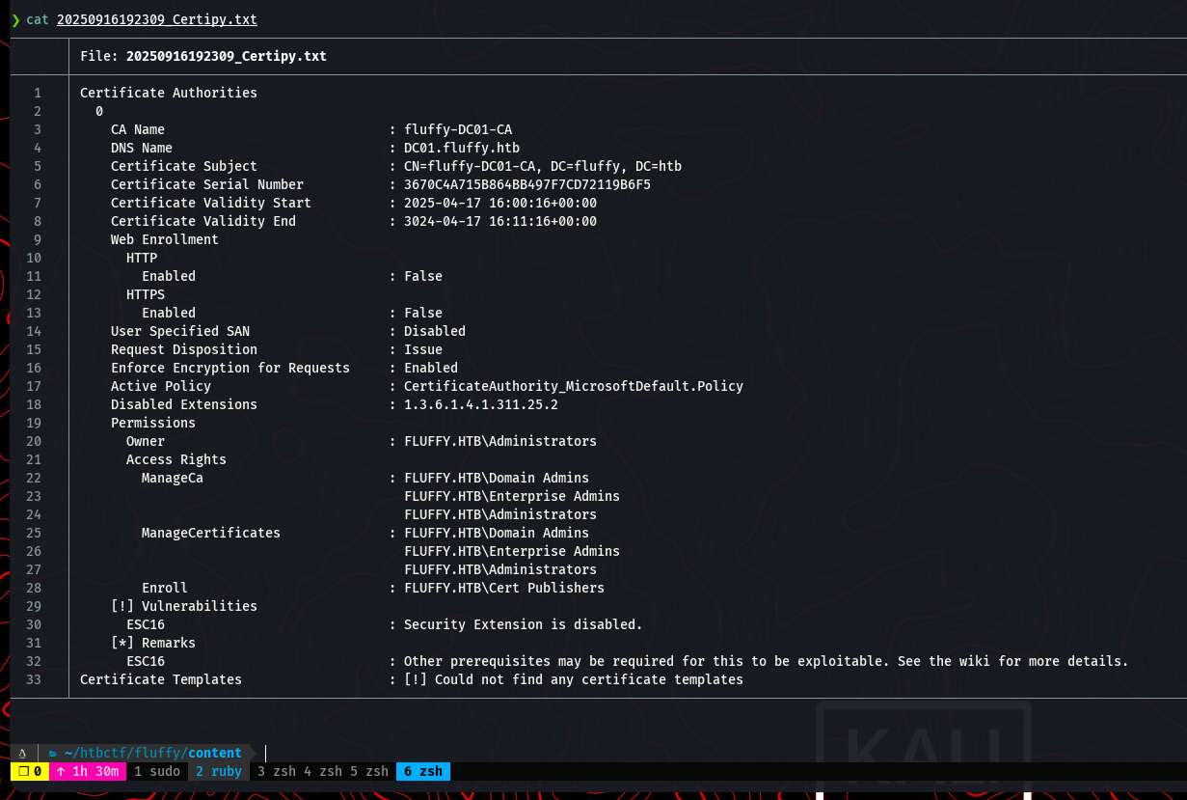1187x800 pixels.
Task: Click the [*] Remarks marker
Action: (x=122, y=643)
